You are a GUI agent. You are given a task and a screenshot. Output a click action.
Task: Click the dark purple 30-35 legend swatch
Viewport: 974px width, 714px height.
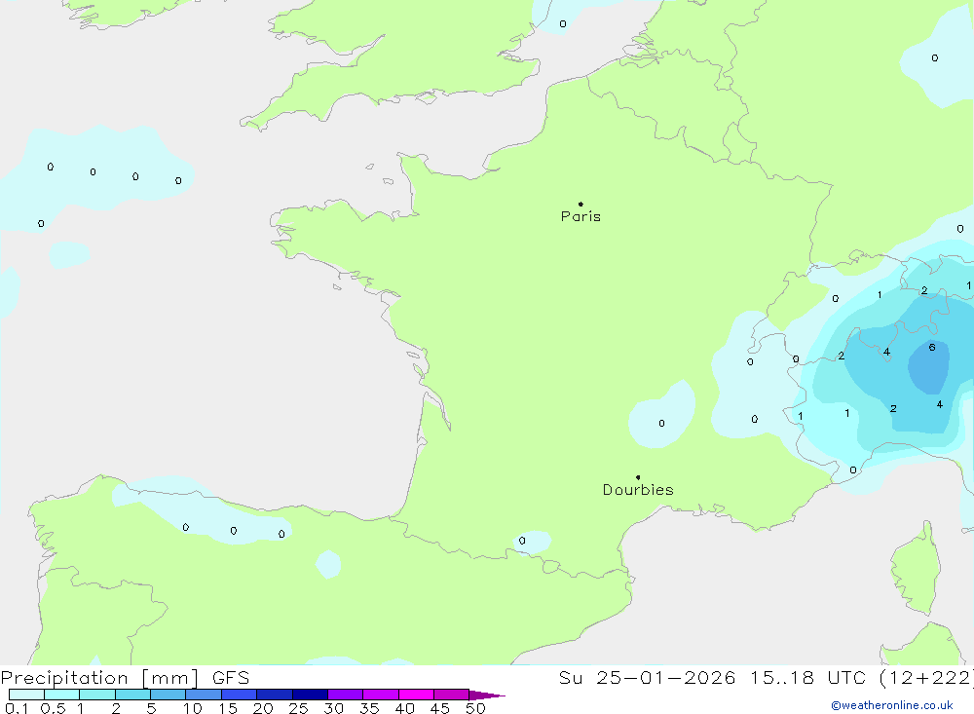click(x=346, y=695)
